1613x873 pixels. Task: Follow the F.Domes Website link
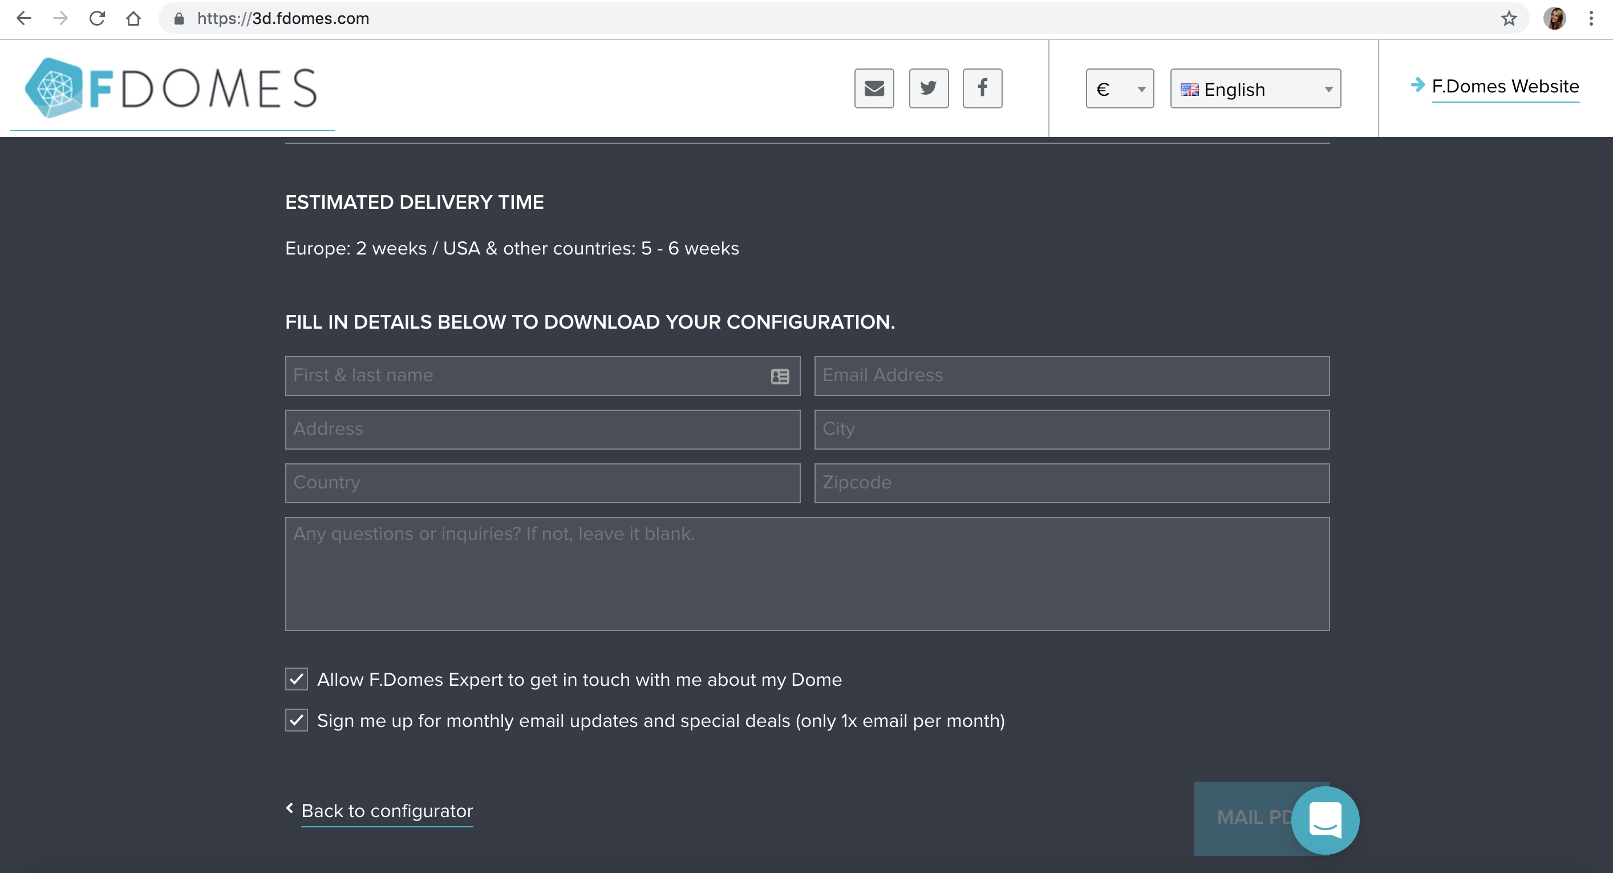point(1505,86)
